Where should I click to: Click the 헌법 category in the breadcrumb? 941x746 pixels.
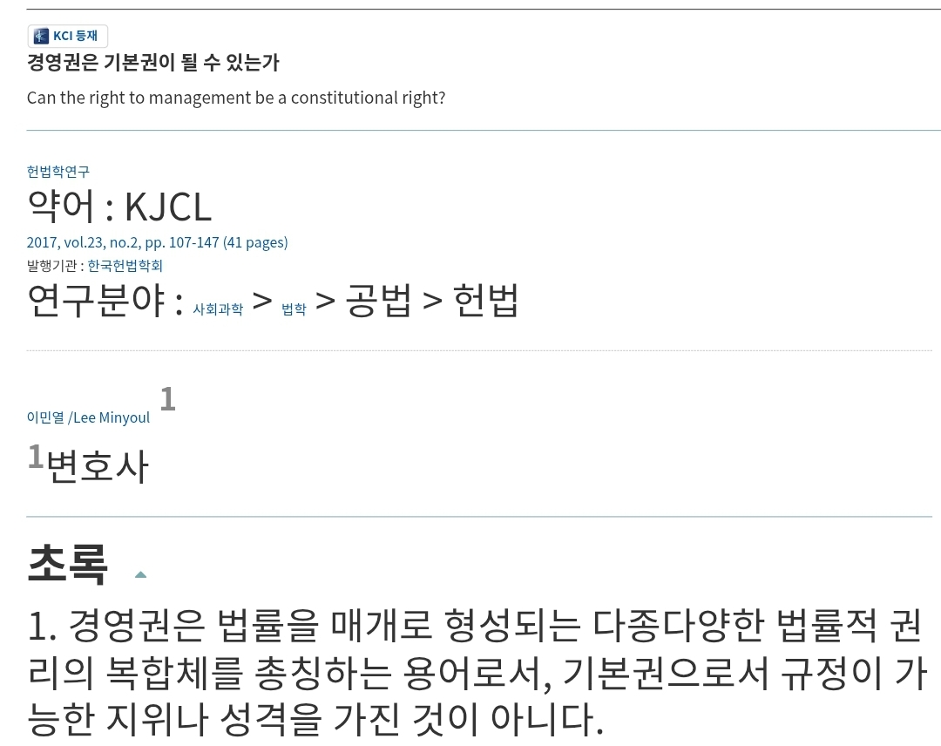(485, 300)
